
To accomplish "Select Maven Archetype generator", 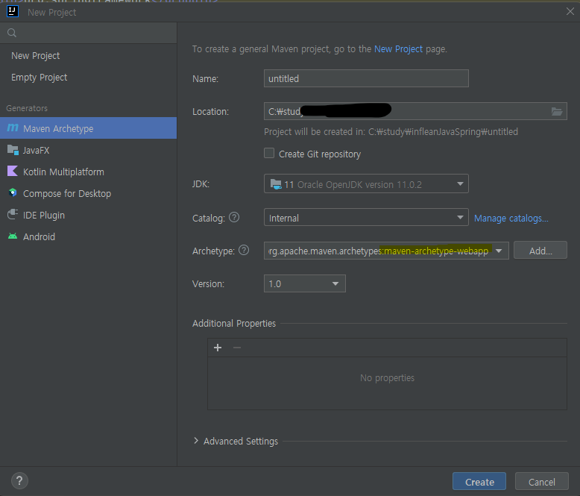I will click(x=89, y=128).
